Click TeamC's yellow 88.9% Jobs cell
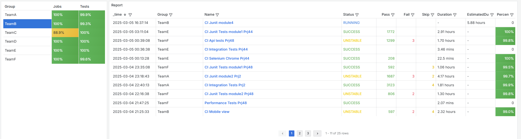Screen dimensions: 521x139 [65, 33]
